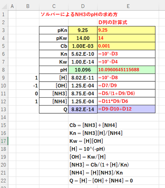
Task: Click the [OH] label cell in row 10
Action: point(54,85)
